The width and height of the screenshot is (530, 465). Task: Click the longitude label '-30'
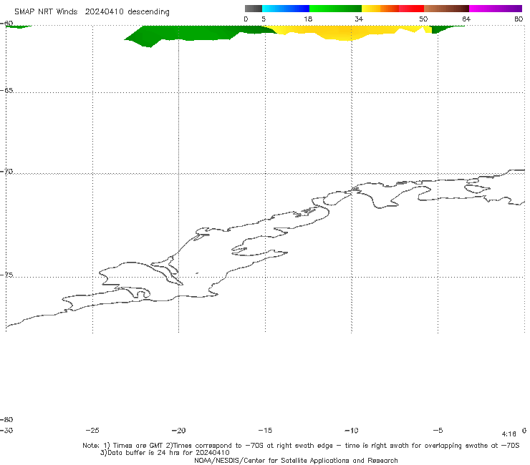click(6, 431)
